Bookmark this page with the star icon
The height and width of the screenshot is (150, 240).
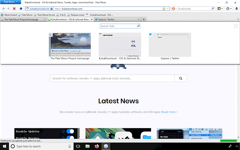tap(164, 9)
